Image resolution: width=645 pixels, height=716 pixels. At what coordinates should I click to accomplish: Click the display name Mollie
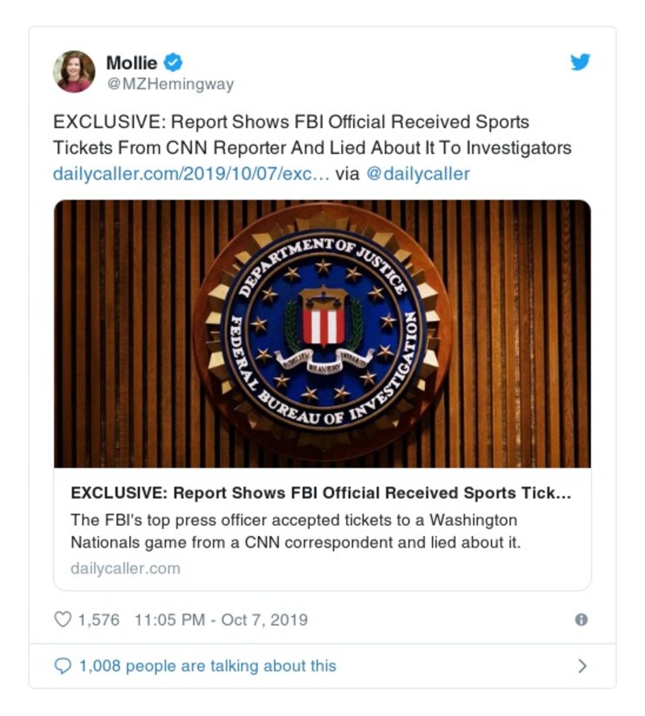click(x=131, y=62)
